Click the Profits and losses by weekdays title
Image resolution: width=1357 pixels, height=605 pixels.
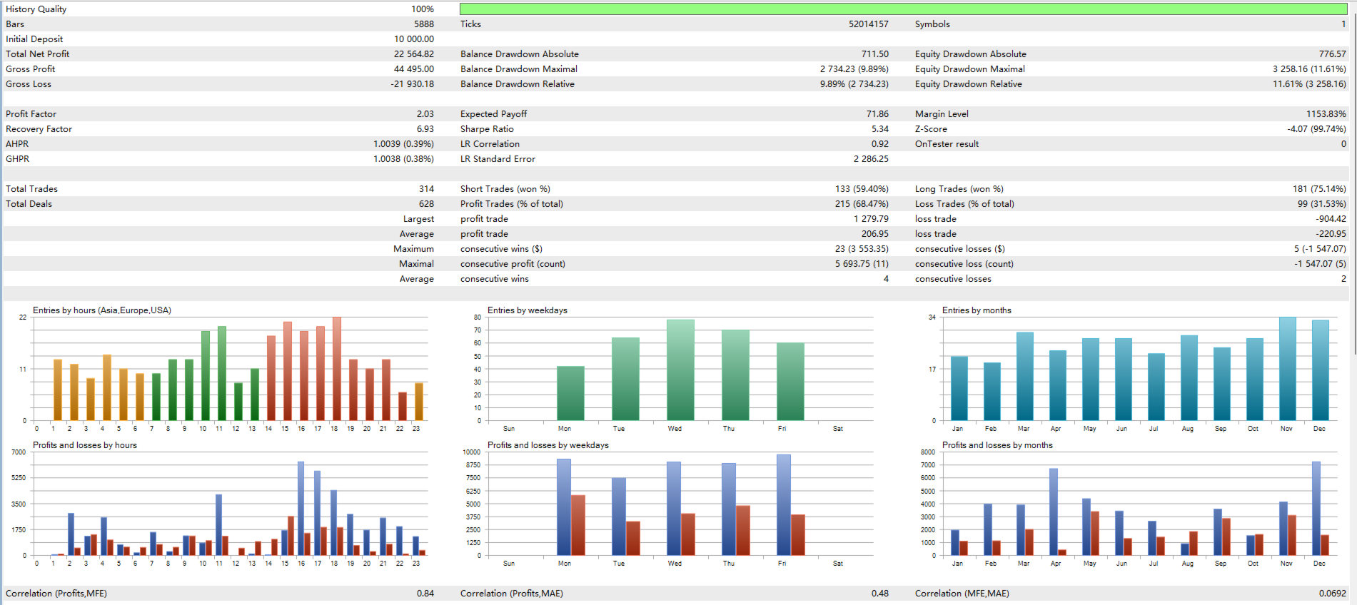click(548, 445)
